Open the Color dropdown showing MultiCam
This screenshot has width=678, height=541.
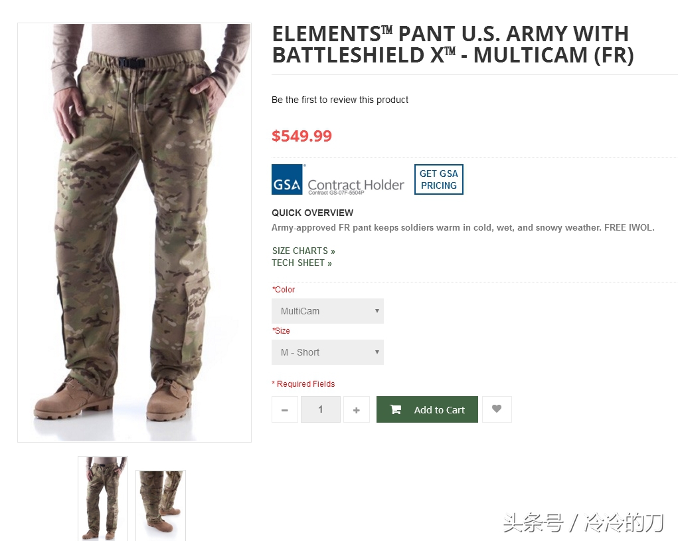pyautogui.click(x=327, y=311)
